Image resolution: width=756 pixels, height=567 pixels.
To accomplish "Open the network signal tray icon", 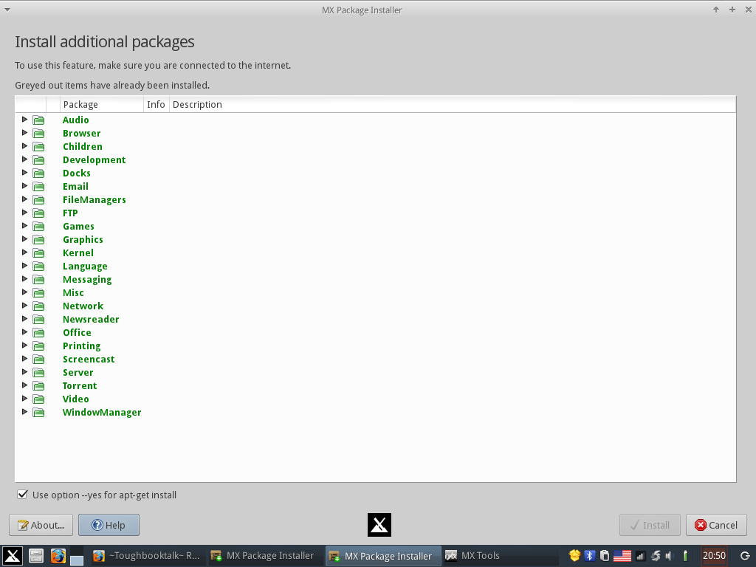I will [x=640, y=556].
